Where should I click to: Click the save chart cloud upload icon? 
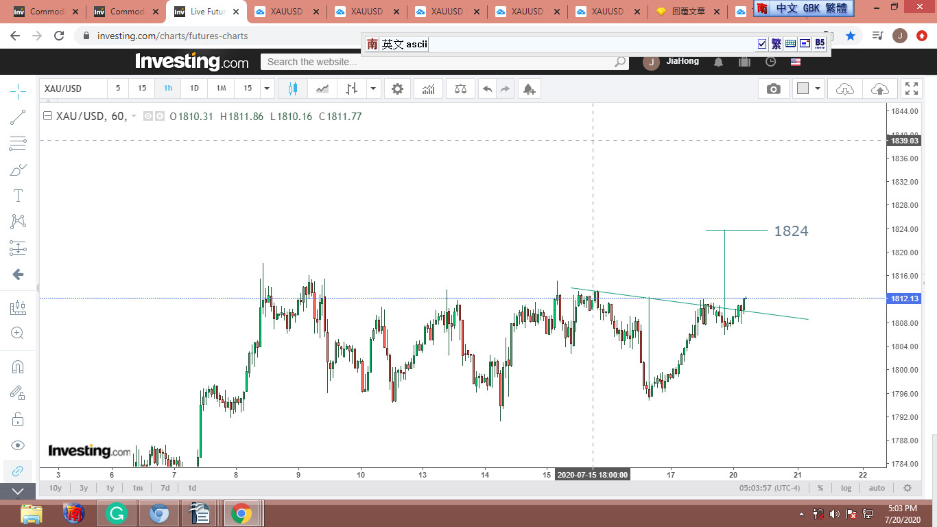879,89
